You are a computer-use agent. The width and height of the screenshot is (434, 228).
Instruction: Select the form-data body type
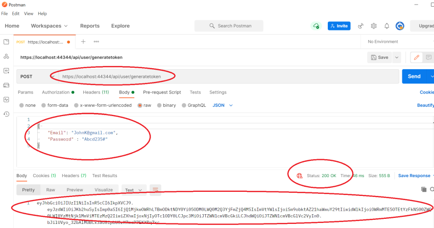(55, 105)
